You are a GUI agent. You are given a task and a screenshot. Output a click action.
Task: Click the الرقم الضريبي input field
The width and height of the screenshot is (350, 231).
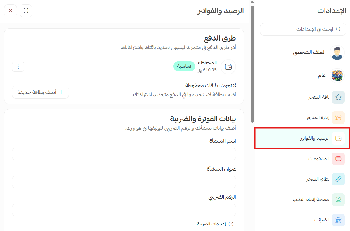coord(124,210)
